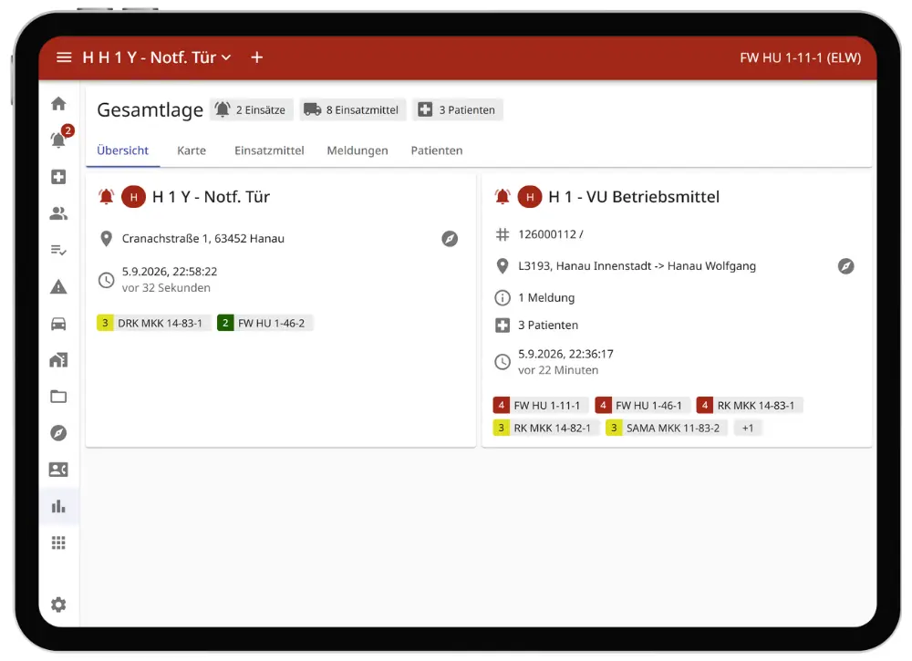
Task: Navigate using compass icon beside Cranachstraße address
Action: 450,239
